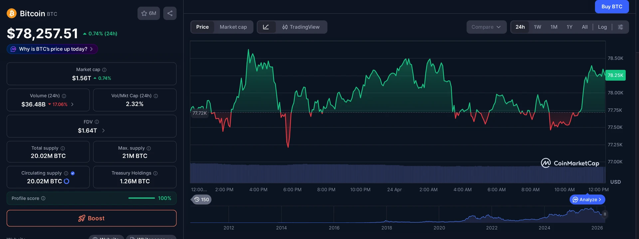Screen dimensions: 639x239
Task: Pause the history chart with pause handle
Action: pos(605,214)
